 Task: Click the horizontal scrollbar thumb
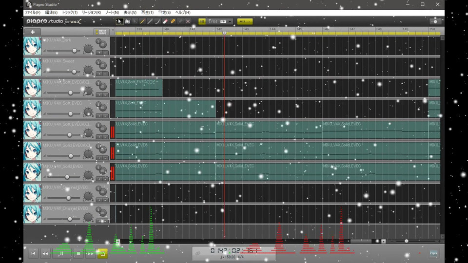(361, 241)
